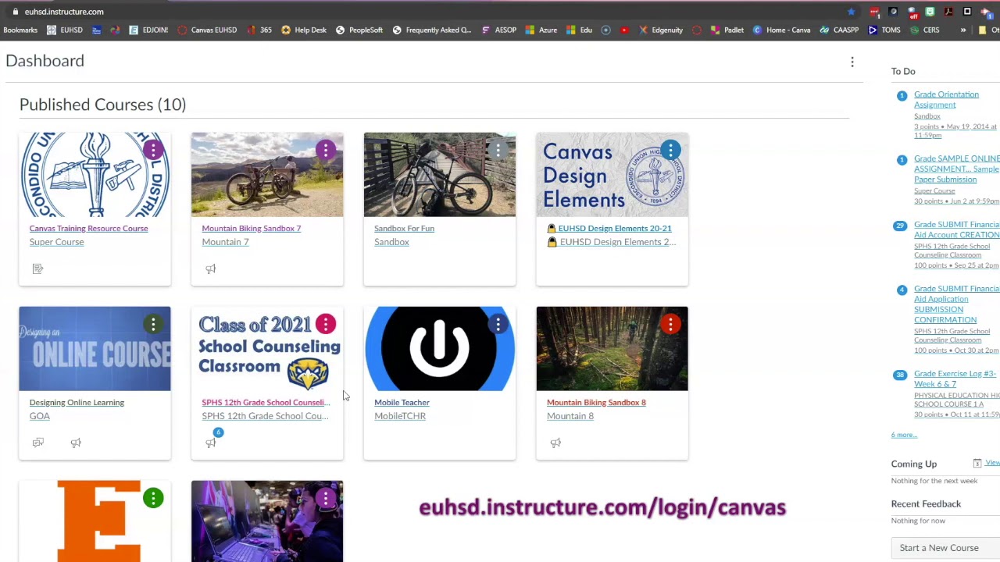Open options menu on EUHSD Design Elements card
The height and width of the screenshot is (562, 1000).
[x=670, y=150]
